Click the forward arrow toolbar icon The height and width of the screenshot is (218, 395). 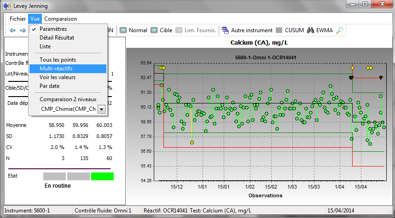pyautogui.click(x=23, y=30)
